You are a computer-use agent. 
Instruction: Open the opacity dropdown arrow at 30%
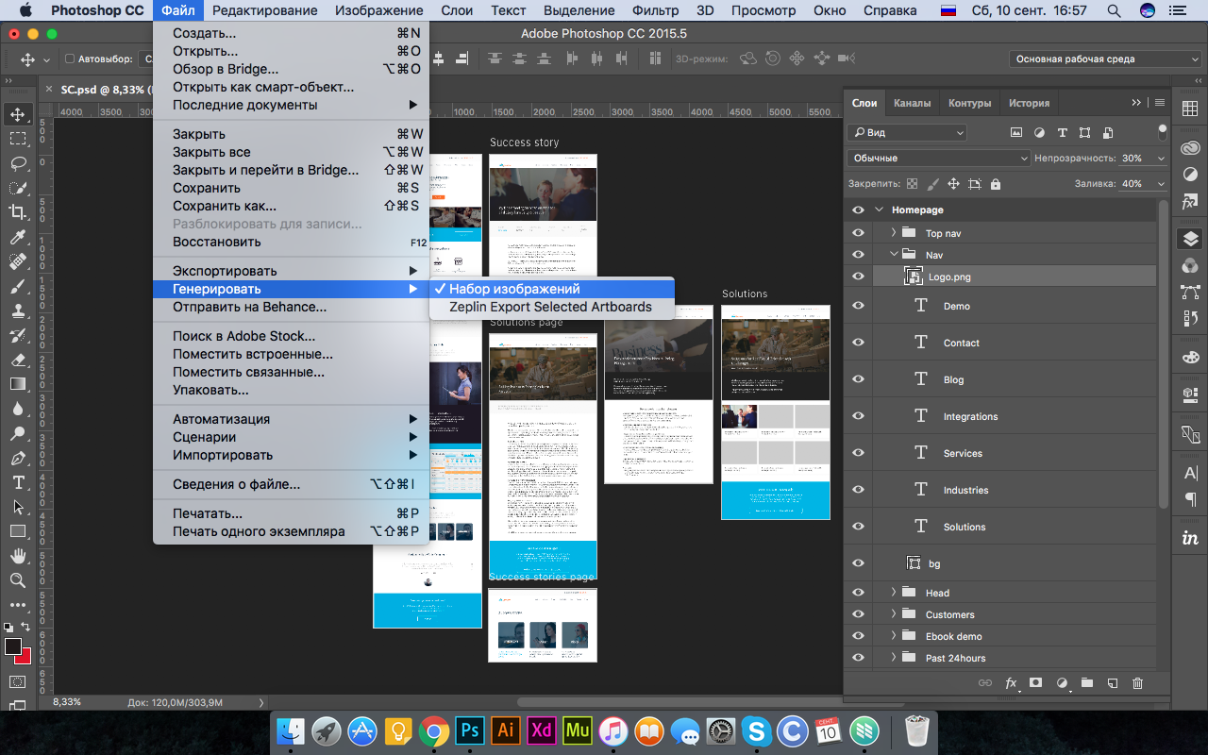tap(1161, 159)
